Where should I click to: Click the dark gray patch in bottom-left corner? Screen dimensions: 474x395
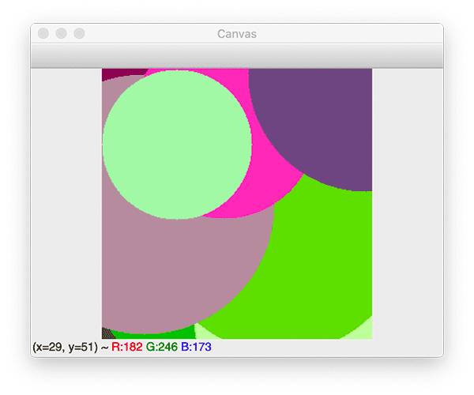pyautogui.click(x=107, y=333)
